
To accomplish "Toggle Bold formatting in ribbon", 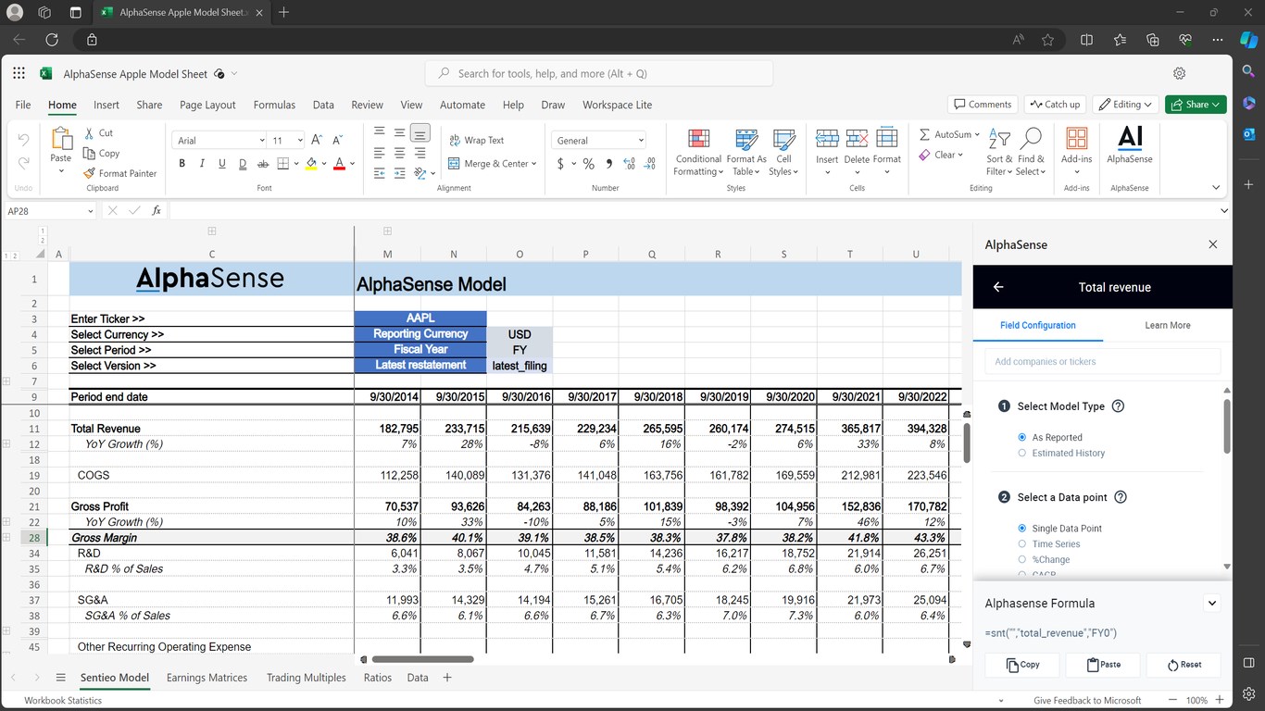I will 182,164.
